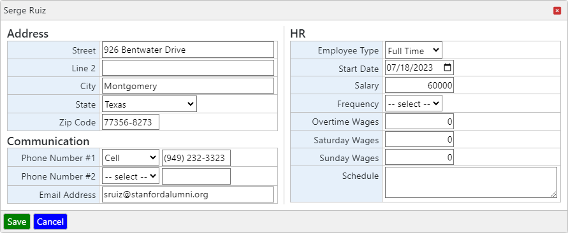Image resolution: width=568 pixels, height=233 pixels.
Task: Open Phone Number #1 type dropdown
Action: [131, 158]
